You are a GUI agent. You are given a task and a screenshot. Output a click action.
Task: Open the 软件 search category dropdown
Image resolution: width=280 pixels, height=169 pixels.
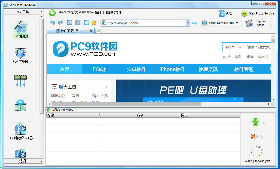[233, 47]
